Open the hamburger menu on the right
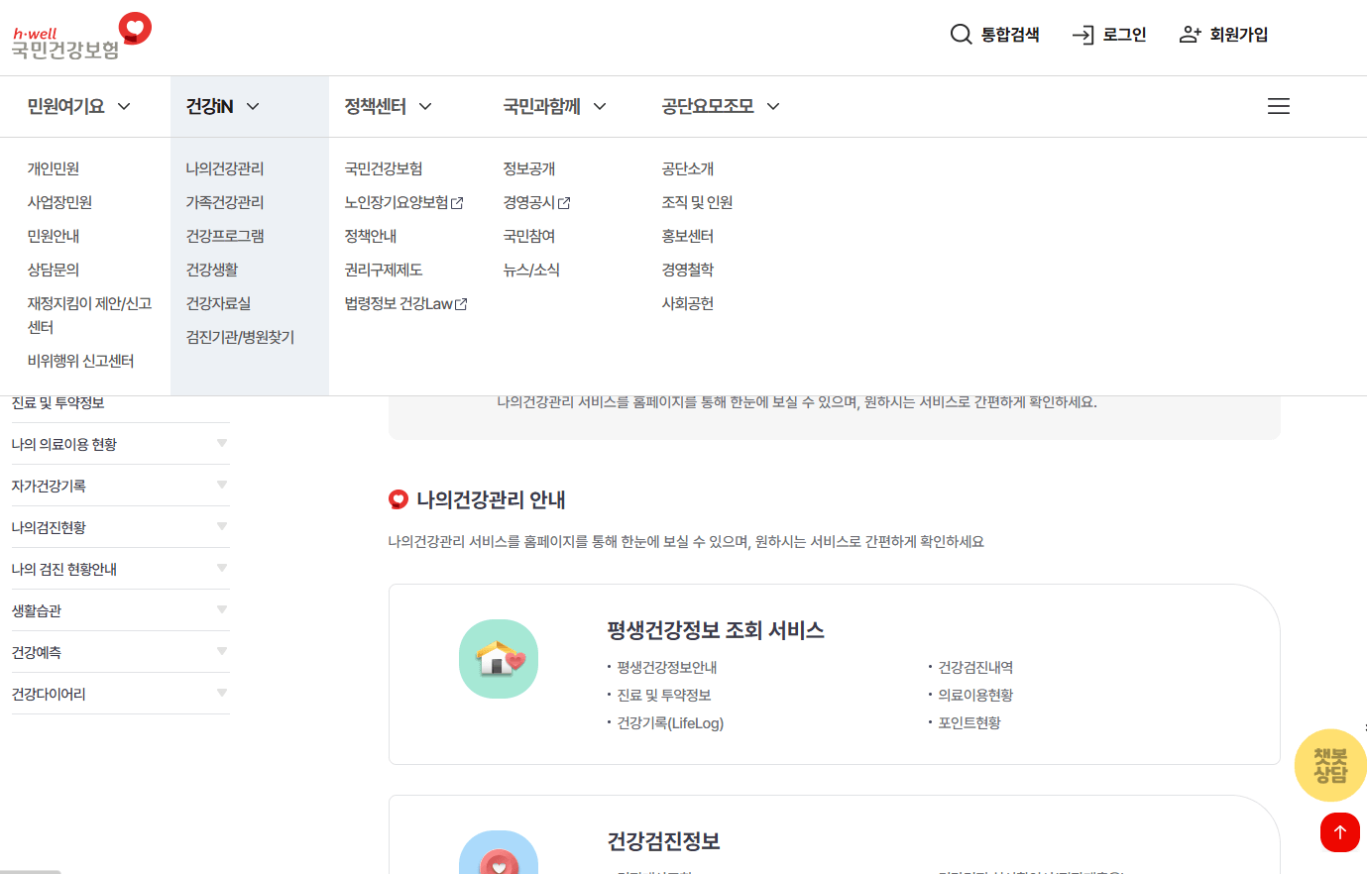This screenshot has height=874, width=1367. coord(1278,106)
